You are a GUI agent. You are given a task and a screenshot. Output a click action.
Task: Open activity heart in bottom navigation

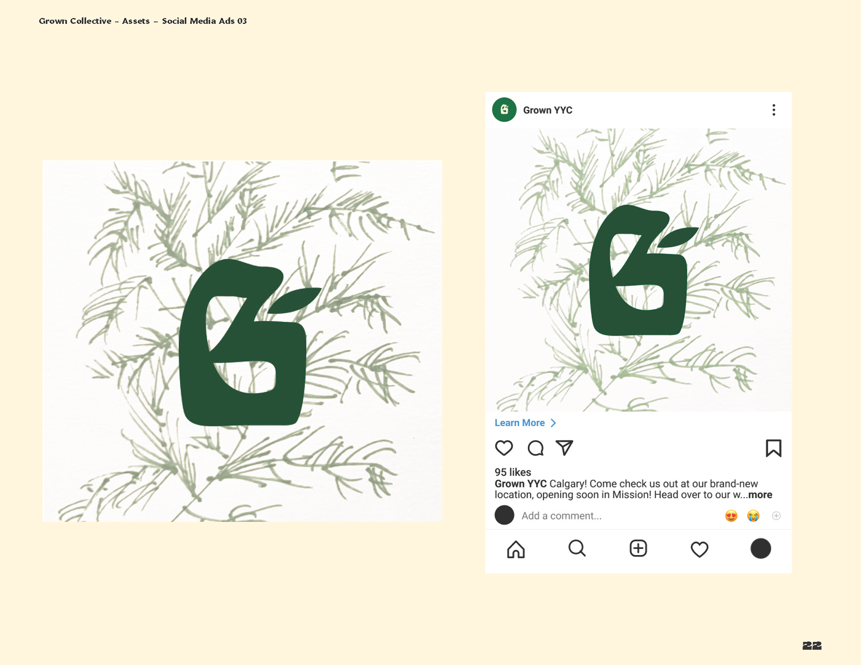[x=699, y=549]
